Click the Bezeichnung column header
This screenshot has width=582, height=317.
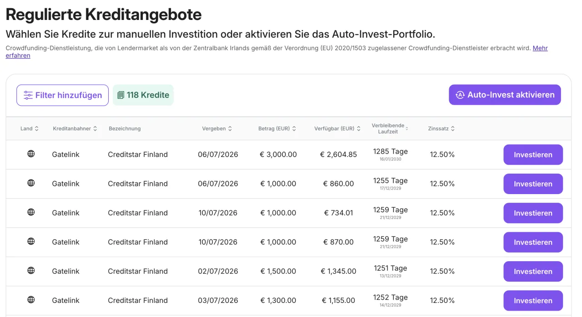(125, 128)
